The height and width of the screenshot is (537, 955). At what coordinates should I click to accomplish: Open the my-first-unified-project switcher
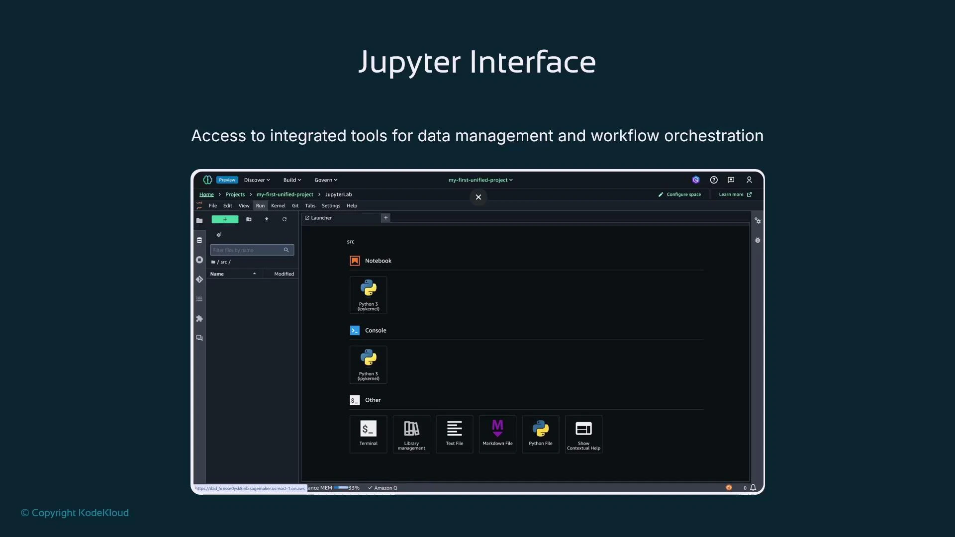pyautogui.click(x=479, y=179)
